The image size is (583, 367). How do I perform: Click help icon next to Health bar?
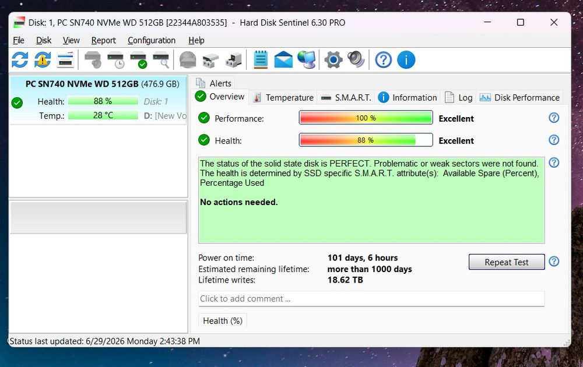[x=554, y=140]
